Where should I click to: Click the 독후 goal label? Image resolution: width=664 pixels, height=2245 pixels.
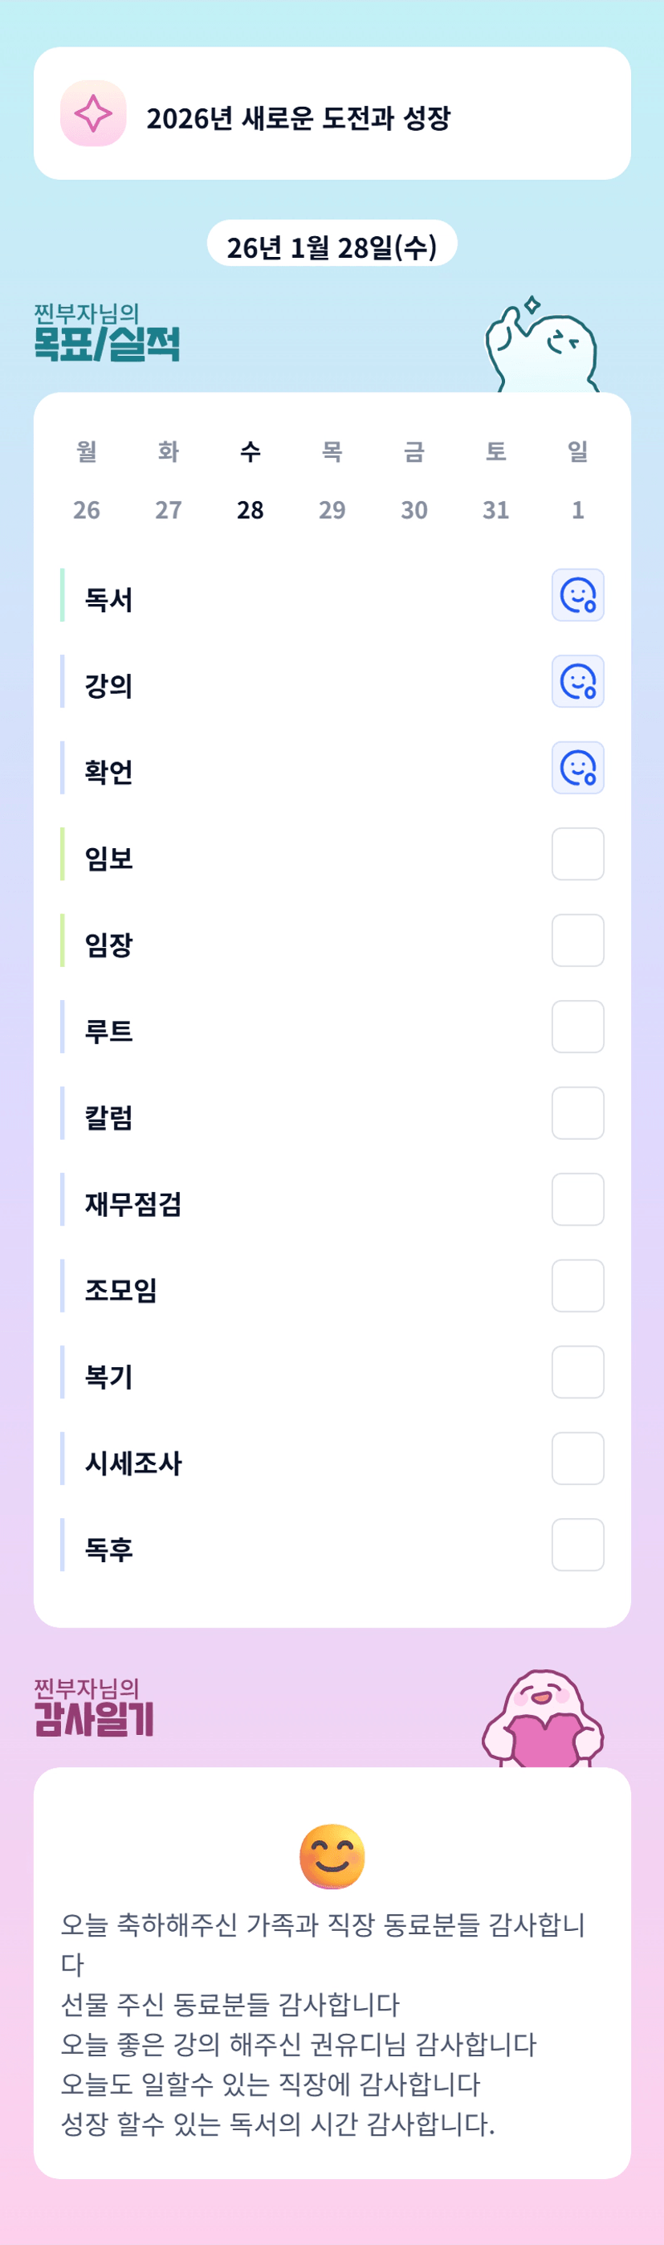(x=109, y=1549)
